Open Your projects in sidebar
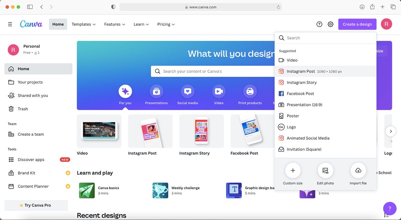401x220 pixels. click(x=38, y=82)
